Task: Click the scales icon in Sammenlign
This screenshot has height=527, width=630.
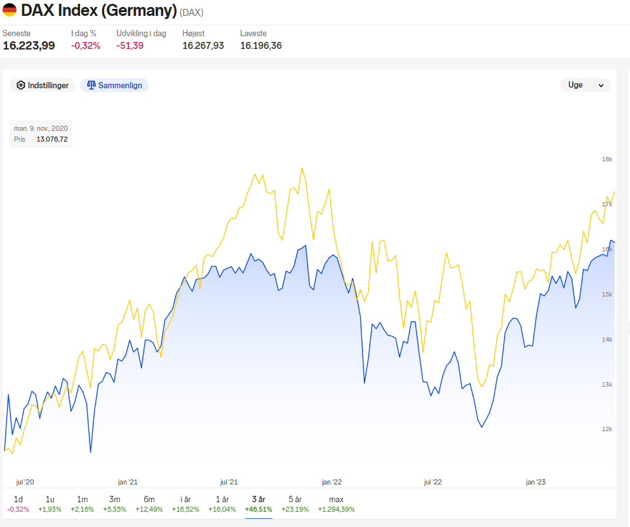Action: pos(91,85)
